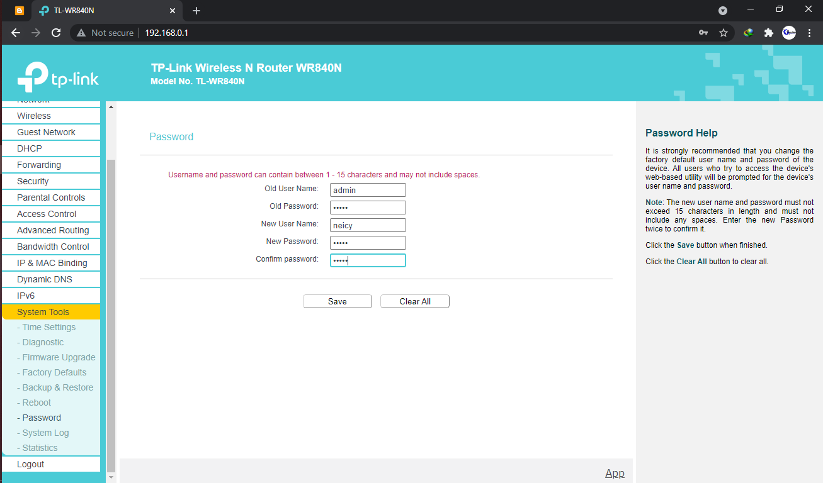This screenshot has height=483, width=823.
Task: Click the tp-link logo
Action: (x=58, y=77)
